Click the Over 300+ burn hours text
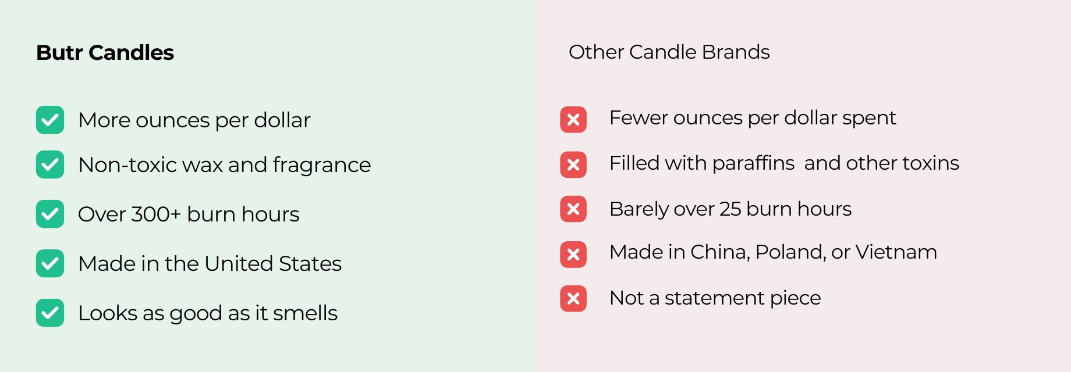 [189, 214]
